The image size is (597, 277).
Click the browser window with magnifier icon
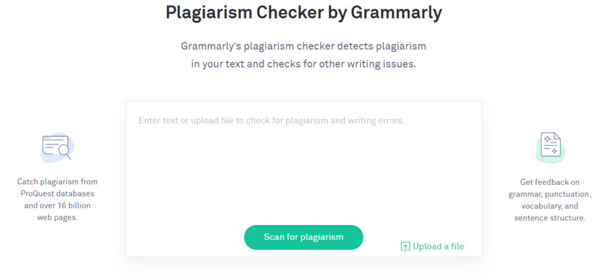point(57,147)
